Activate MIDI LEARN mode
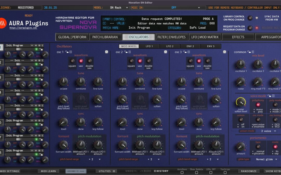This screenshot has width=281, height=175. pos(48,171)
